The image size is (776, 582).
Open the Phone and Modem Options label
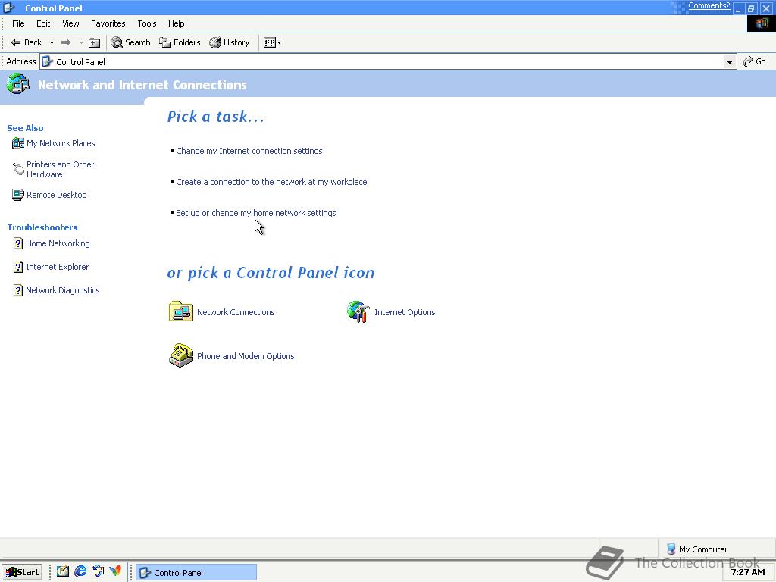(x=246, y=356)
